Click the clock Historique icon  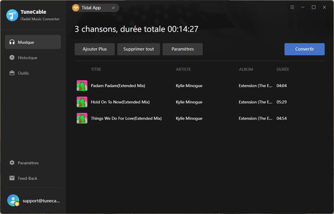coord(12,57)
